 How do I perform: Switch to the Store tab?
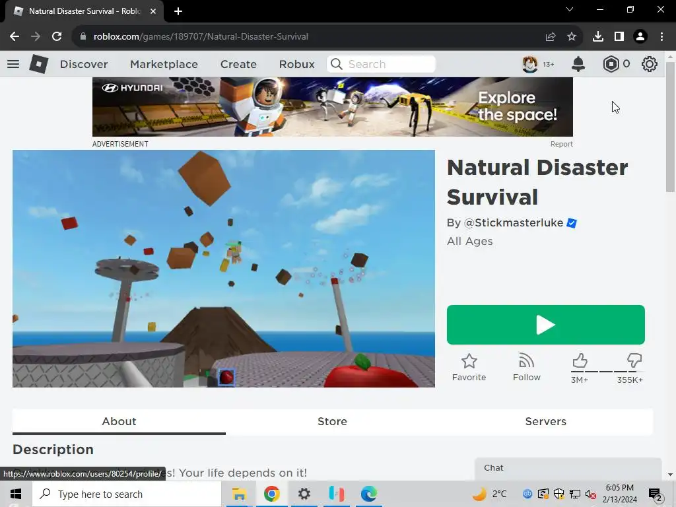point(333,422)
